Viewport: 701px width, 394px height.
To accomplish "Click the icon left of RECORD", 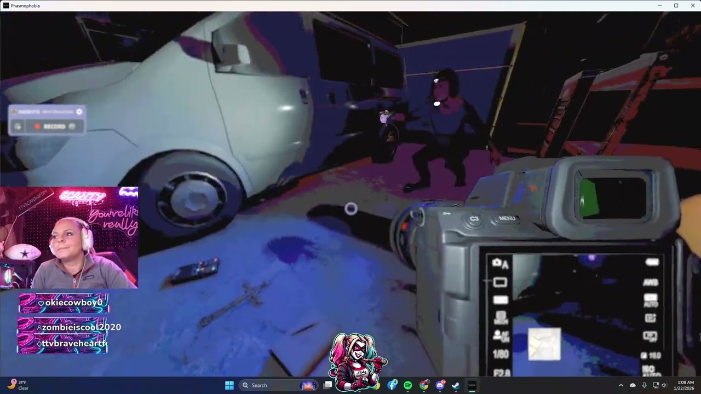I will pos(18,126).
